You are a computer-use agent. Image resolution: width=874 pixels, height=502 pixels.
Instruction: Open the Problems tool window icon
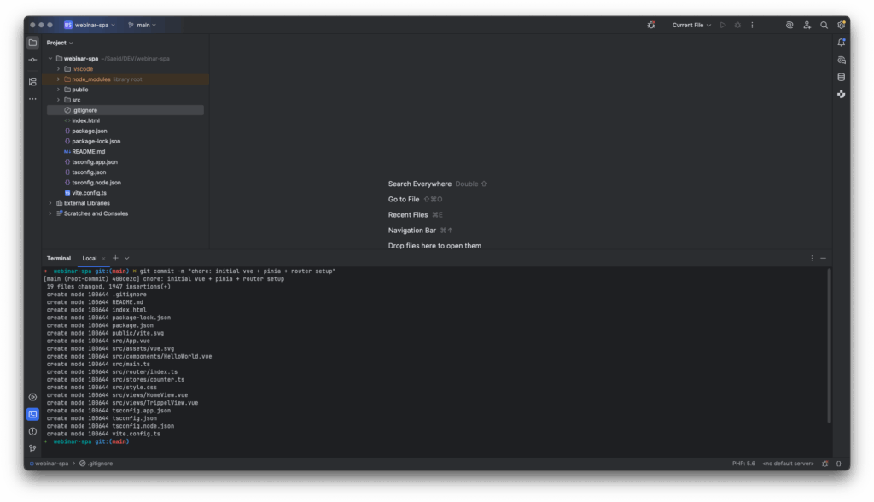click(x=32, y=431)
